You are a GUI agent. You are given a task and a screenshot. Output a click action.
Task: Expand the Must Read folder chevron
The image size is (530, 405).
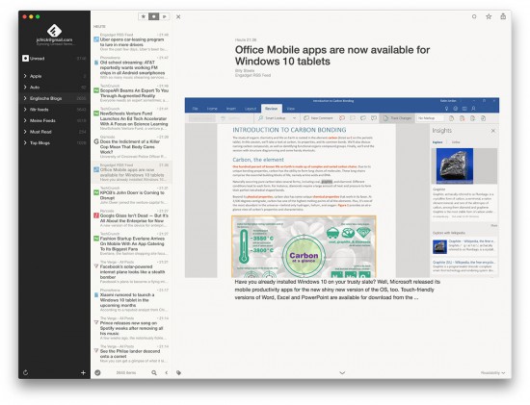click(25, 132)
